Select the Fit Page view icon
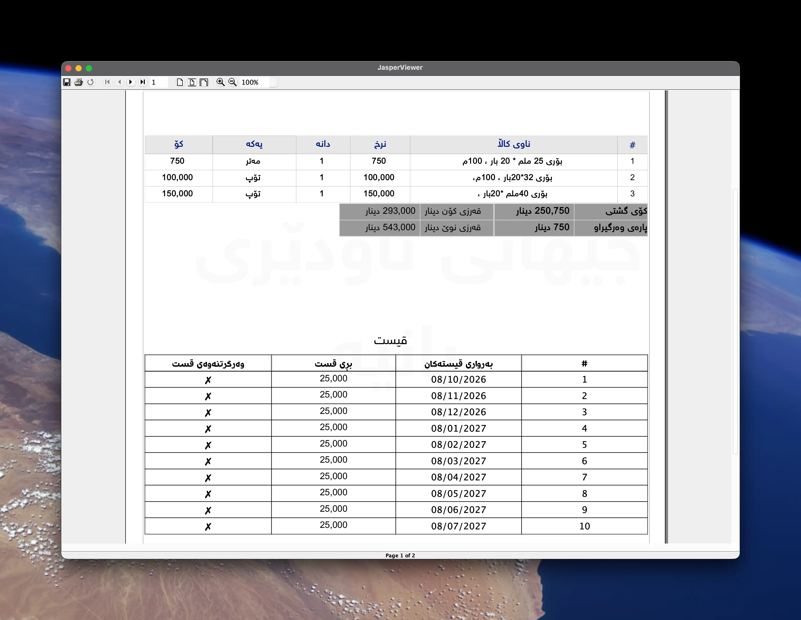This screenshot has height=620, width=801. point(192,82)
